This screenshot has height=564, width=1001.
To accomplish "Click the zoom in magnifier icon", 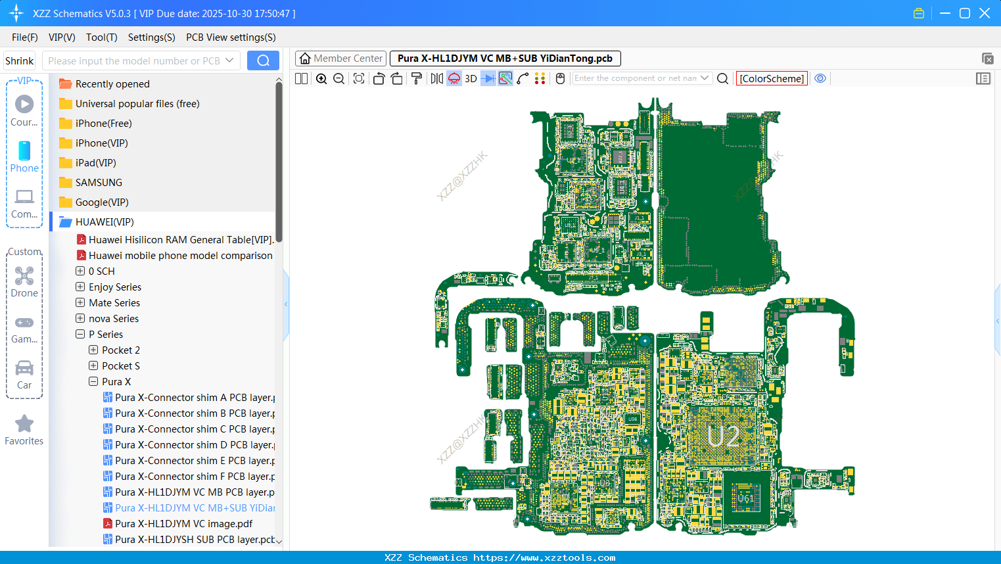I will pos(321,79).
